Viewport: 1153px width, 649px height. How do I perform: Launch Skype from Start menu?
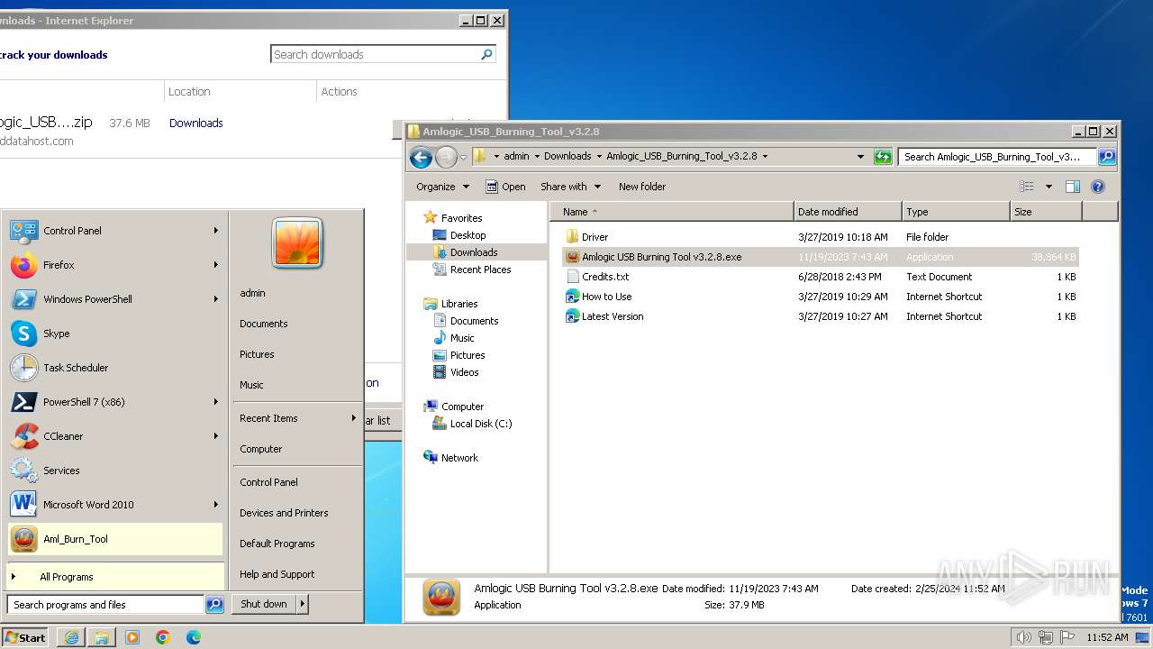114,334
